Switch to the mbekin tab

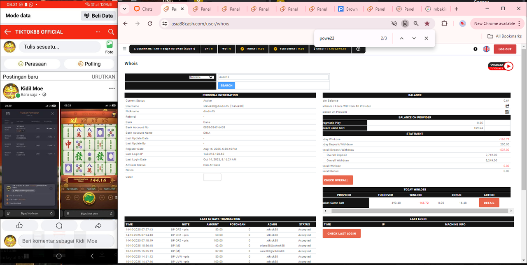437,9
